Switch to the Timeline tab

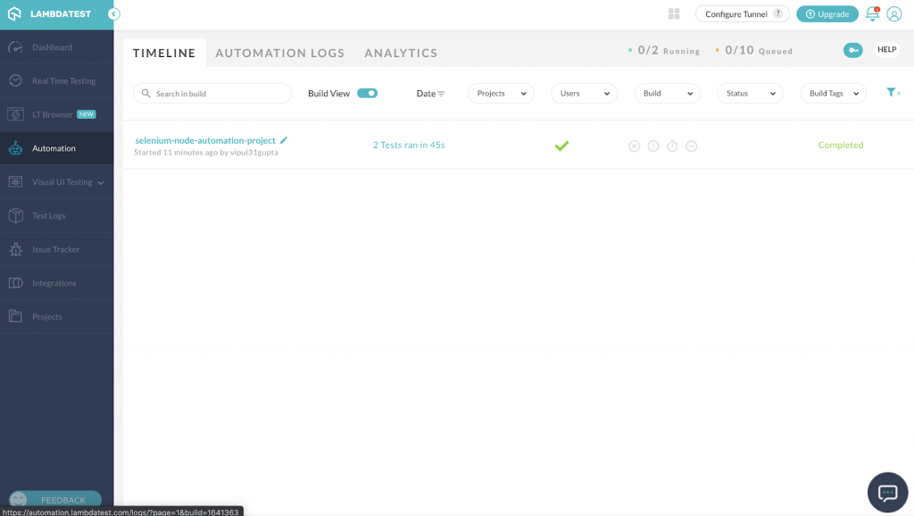(x=164, y=53)
